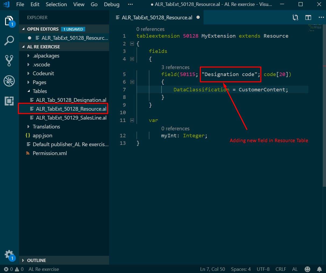
Task: Open the feedback smiley in the status bar
Action: tap(307, 269)
